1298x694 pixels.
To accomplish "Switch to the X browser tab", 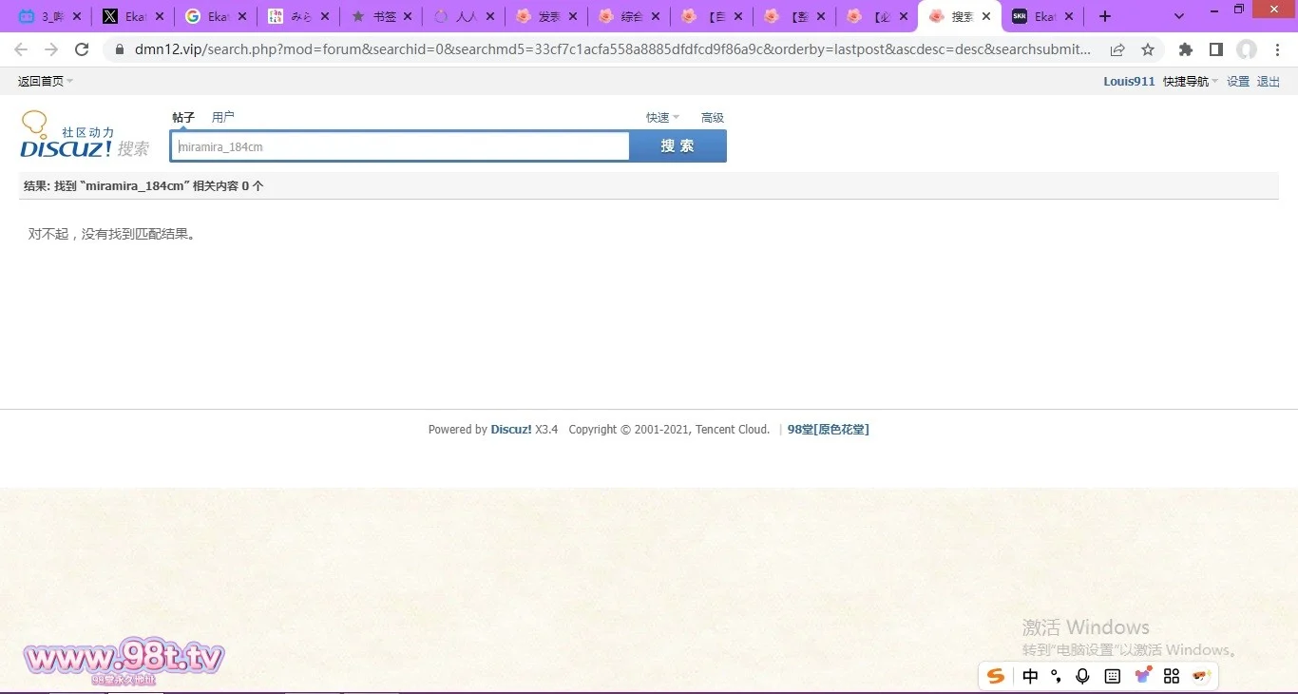I will (122, 16).
